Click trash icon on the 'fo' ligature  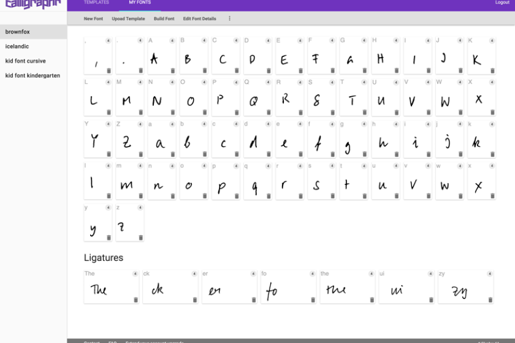[313, 300]
